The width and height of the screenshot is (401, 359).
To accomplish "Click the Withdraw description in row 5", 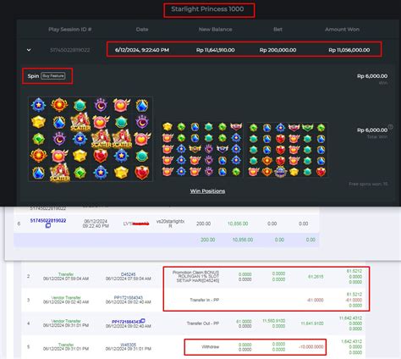I will tap(211, 347).
